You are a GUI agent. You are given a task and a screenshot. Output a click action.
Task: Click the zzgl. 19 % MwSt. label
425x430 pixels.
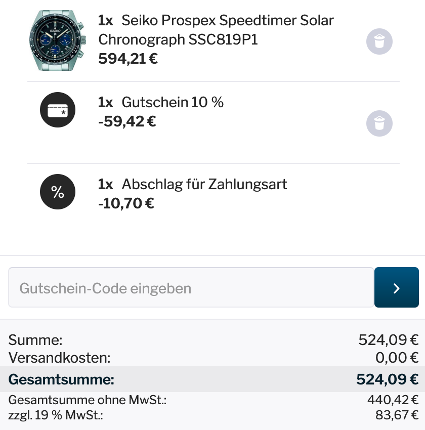click(56, 415)
